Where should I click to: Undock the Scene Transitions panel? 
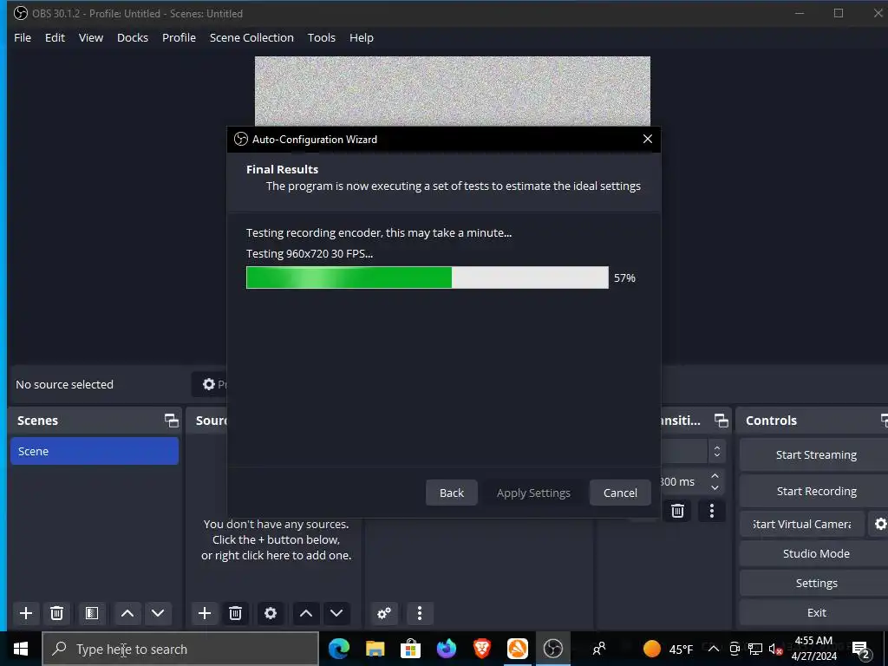(x=721, y=421)
